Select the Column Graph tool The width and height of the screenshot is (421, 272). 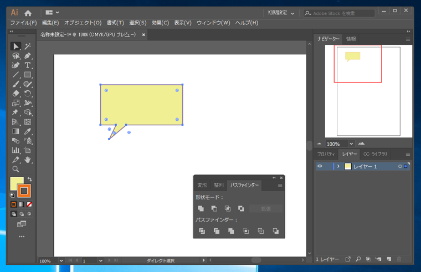(x=16, y=150)
